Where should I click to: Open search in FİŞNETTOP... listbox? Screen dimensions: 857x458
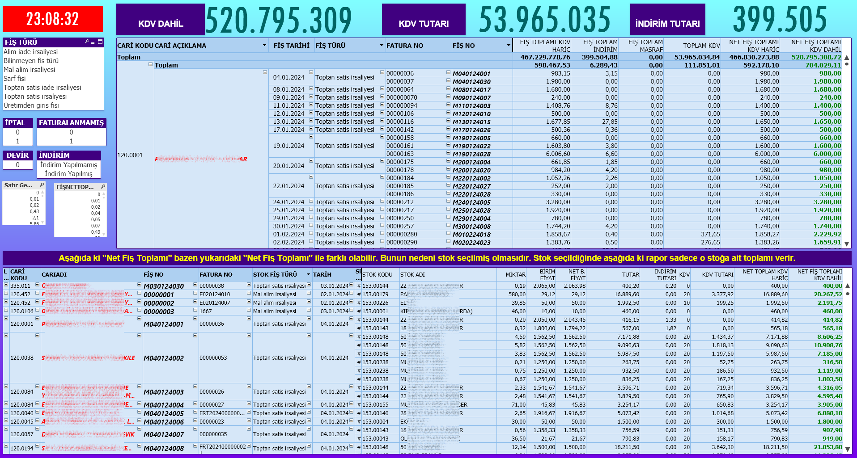click(103, 187)
